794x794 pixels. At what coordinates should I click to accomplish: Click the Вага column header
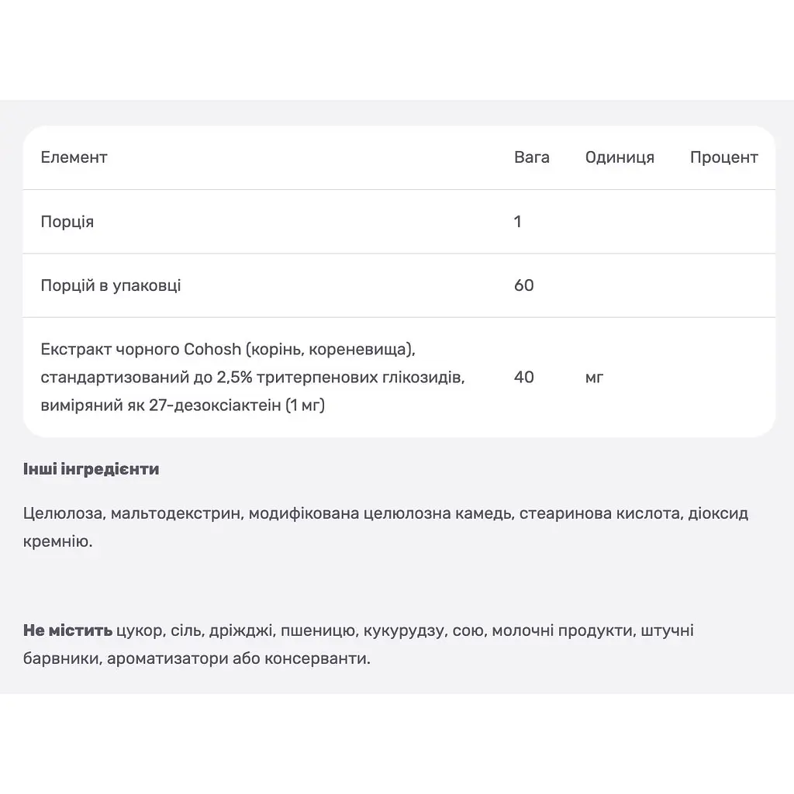(x=532, y=157)
